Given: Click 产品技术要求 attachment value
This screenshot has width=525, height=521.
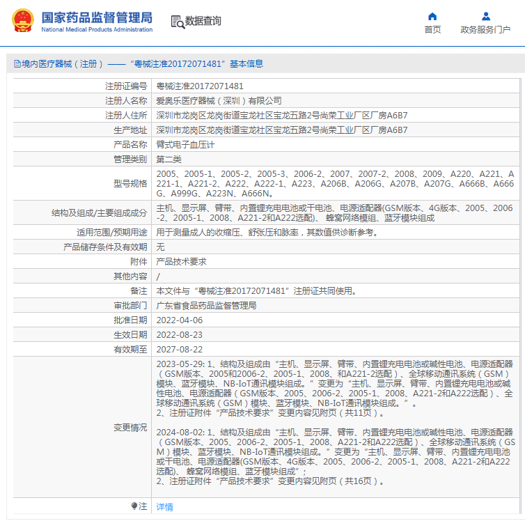Looking at the screenshot, I should pyautogui.click(x=182, y=262).
